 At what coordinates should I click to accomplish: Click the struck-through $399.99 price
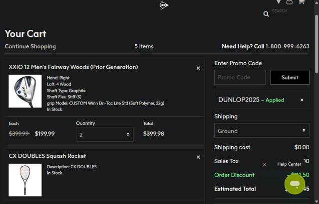coord(19,134)
